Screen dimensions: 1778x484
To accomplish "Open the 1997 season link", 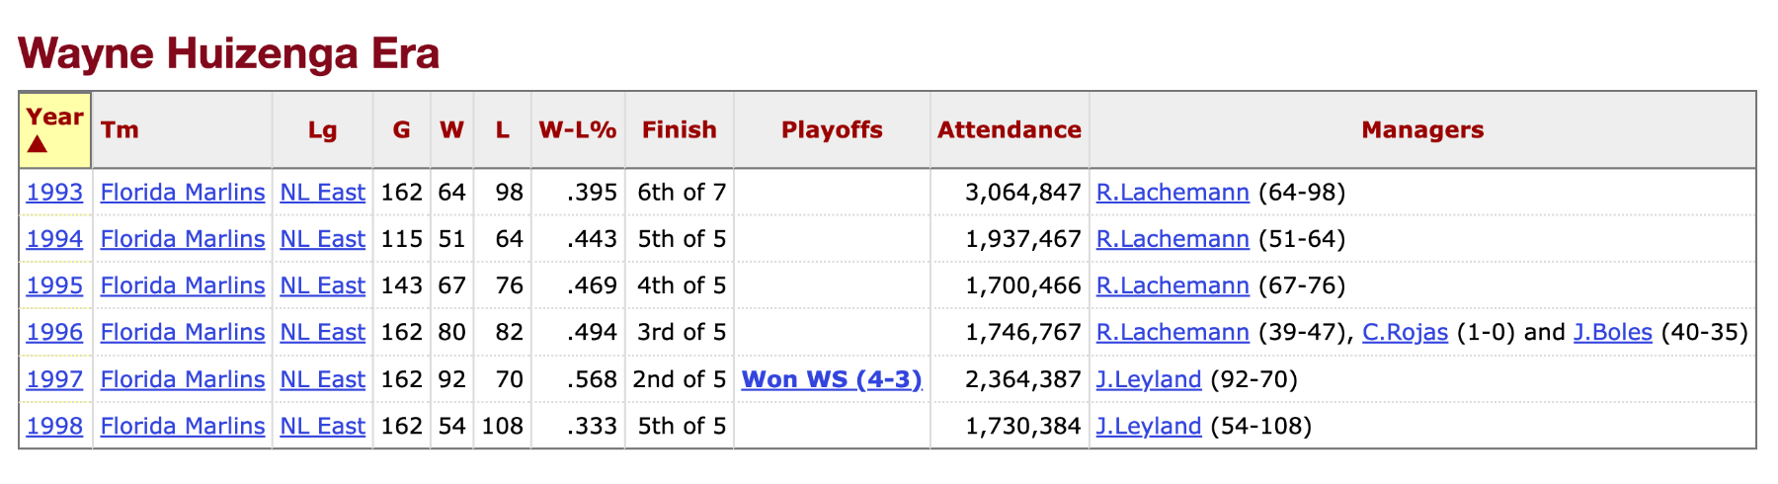I will click(54, 379).
